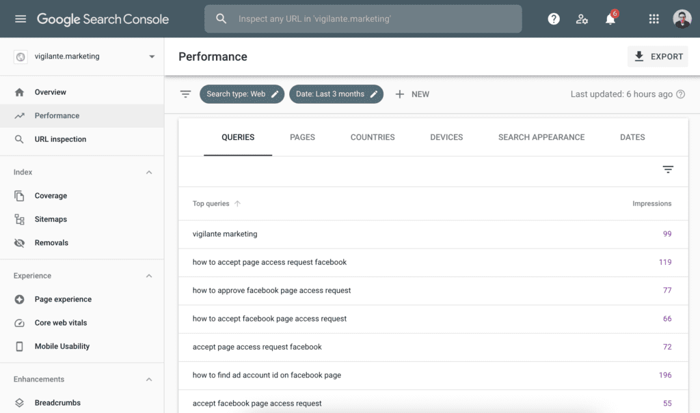Viewport: 700px width, 413px height.
Task: Collapse the Enhancements section
Action: point(149,379)
